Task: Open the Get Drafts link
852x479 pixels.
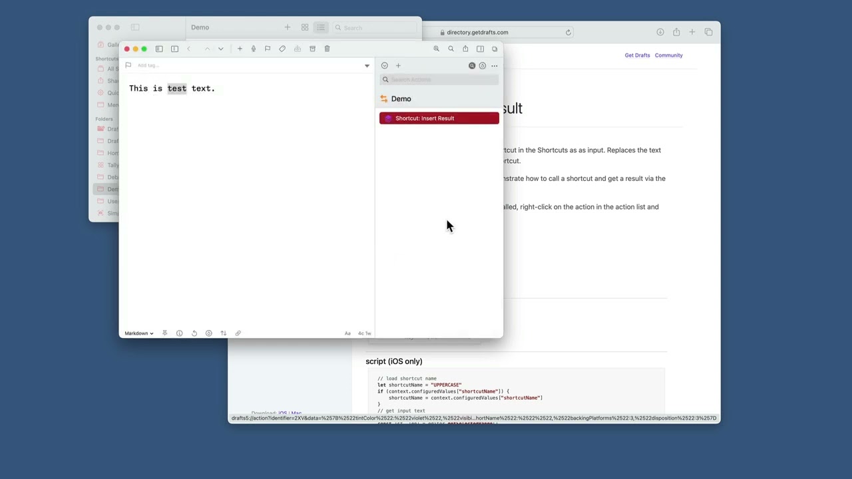Action: pyautogui.click(x=637, y=55)
